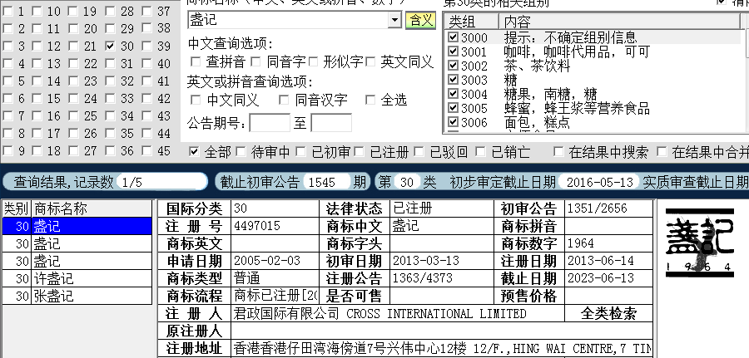Click the registrant 君政国际有限公司 cell

click(x=398, y=313)
